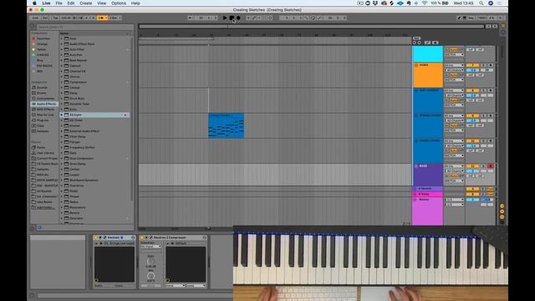Click the Neutron Mix knob
The image size is (535, 301).
[x=150, y=276]
